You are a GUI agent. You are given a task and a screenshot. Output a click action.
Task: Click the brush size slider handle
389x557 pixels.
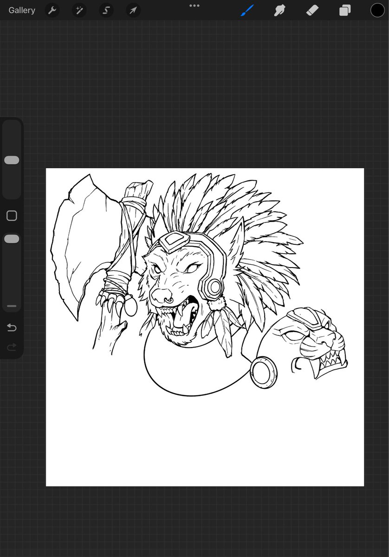(12, 160)
